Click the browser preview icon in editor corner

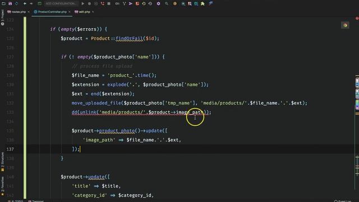point(345,25)
